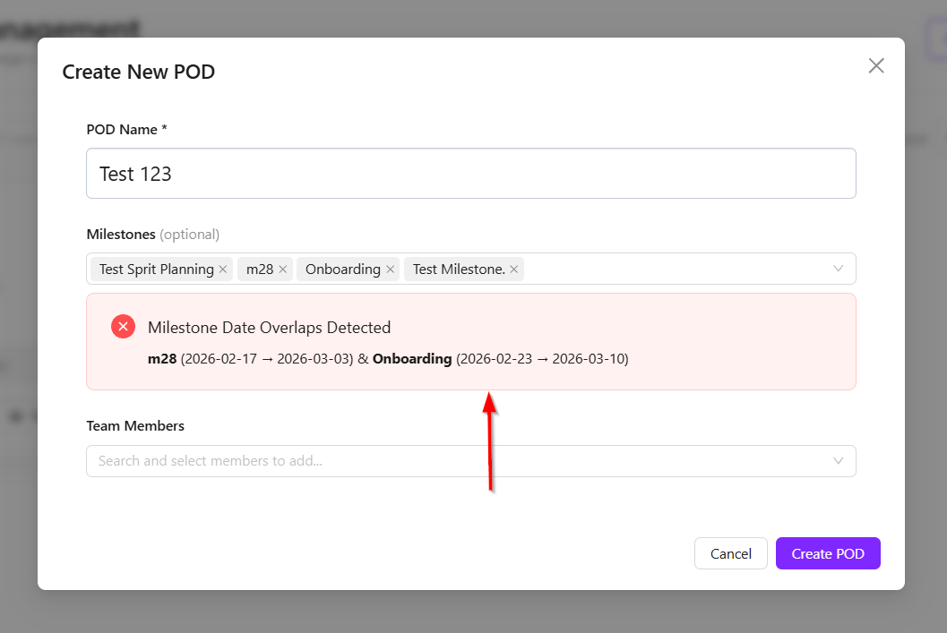
Task: Remove the m28 milestone tag
Action: tap(283, 269)
